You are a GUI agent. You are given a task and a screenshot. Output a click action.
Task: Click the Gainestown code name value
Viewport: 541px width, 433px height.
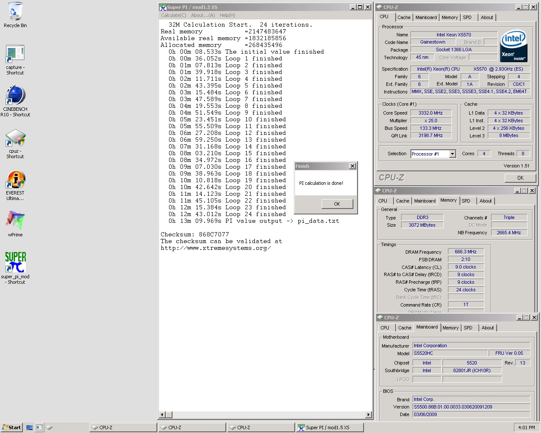click(x=432, y=42)
